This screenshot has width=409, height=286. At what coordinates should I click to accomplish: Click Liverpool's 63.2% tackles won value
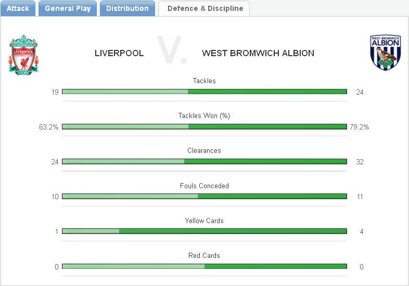(48, 127)
